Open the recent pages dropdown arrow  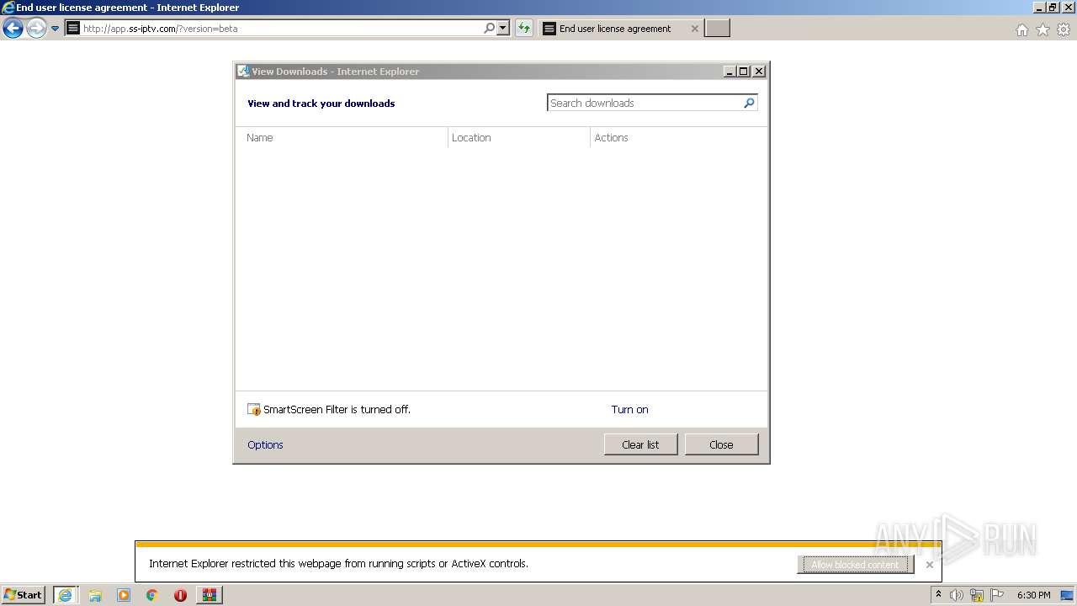pyautogui.click(x=55, y=29)
